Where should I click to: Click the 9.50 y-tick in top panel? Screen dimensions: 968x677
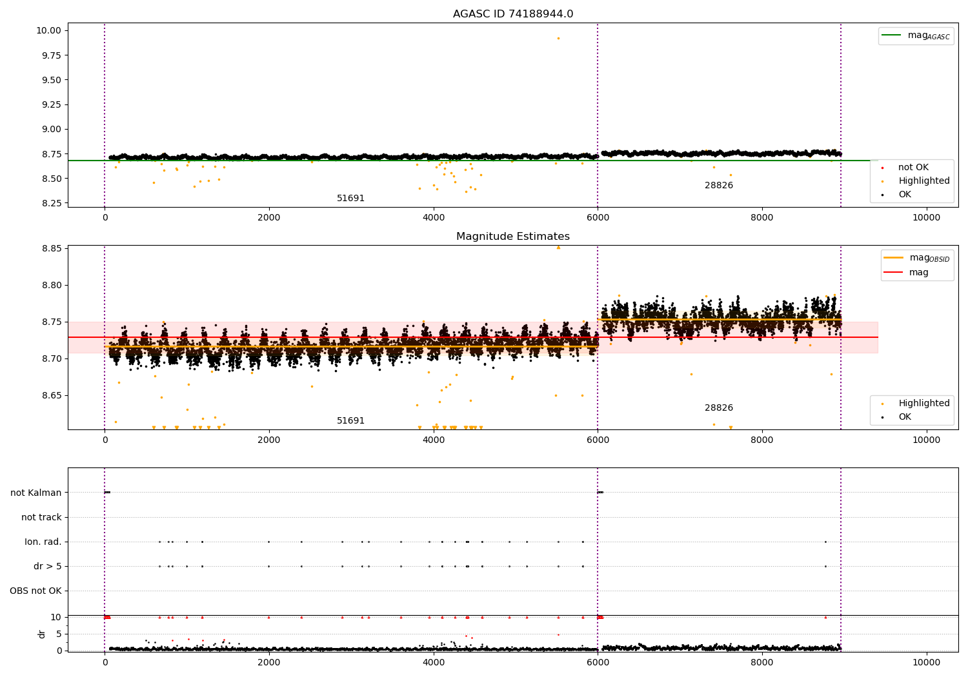(51, 80)
